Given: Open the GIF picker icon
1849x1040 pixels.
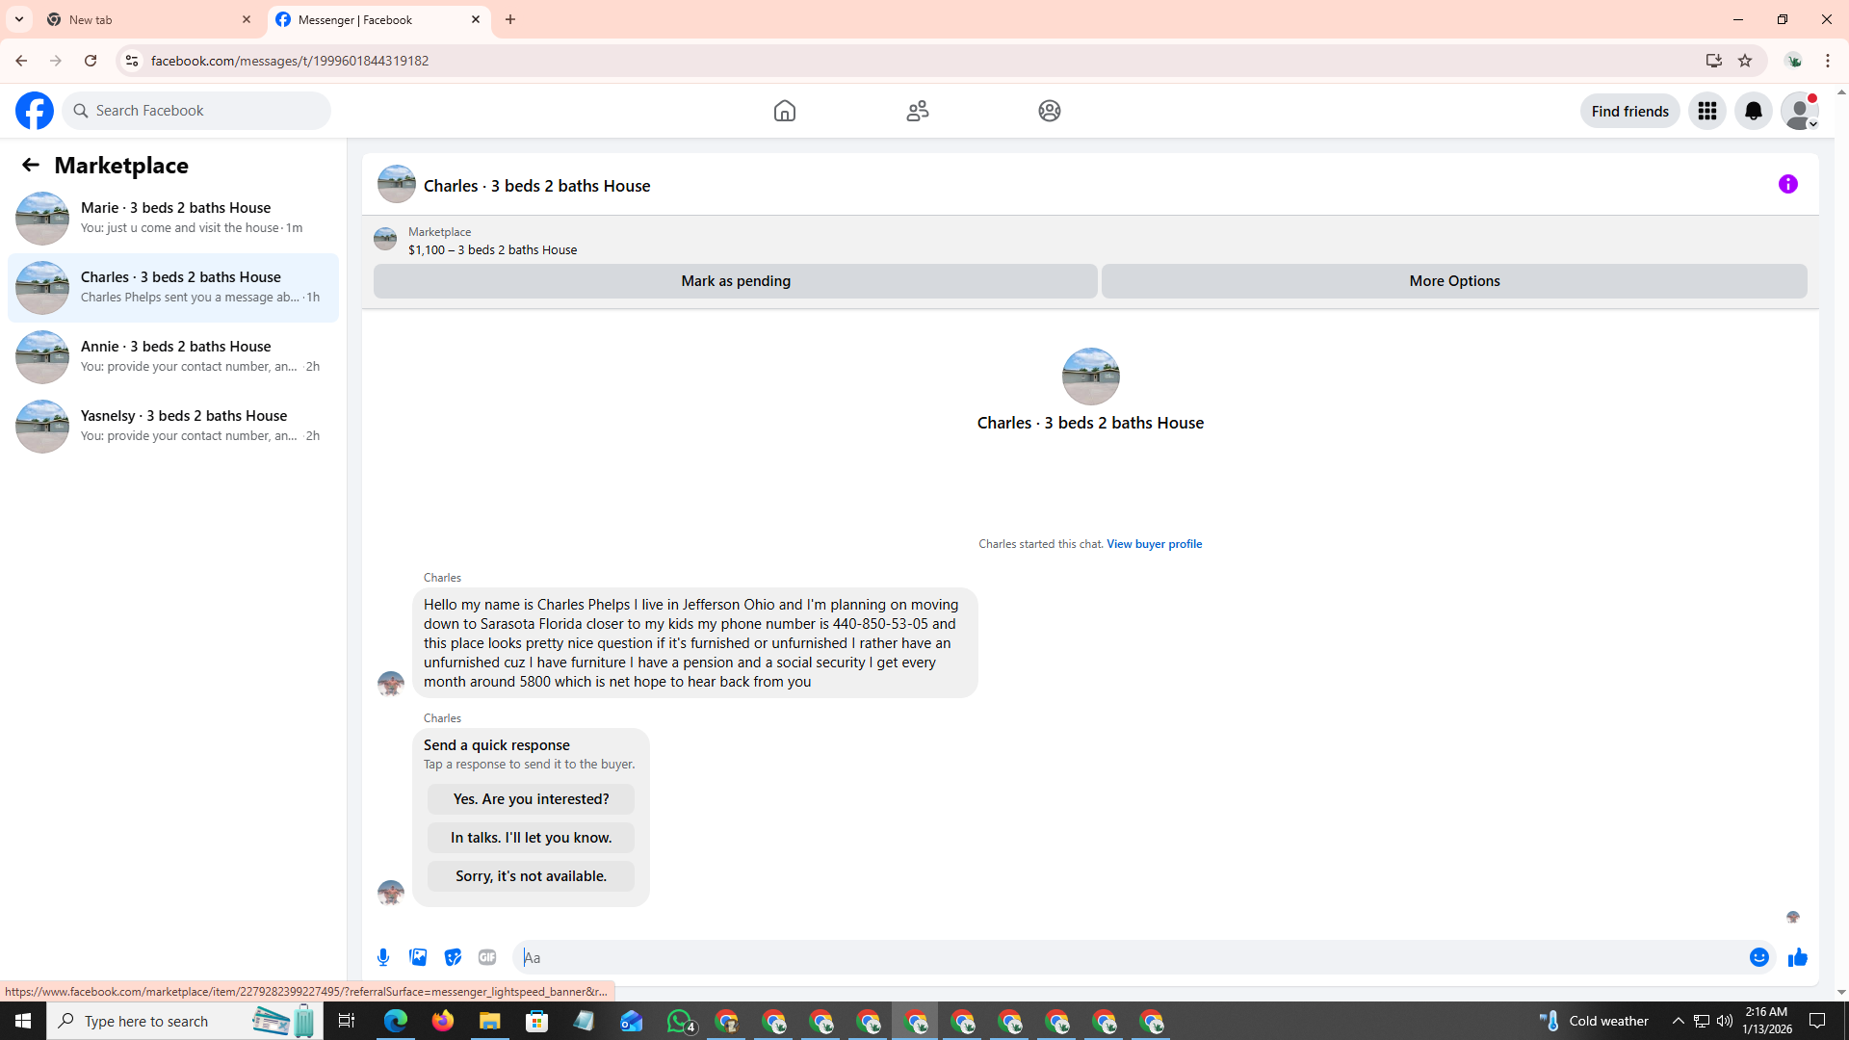Looking at the screenshot, I should [487, 957].
